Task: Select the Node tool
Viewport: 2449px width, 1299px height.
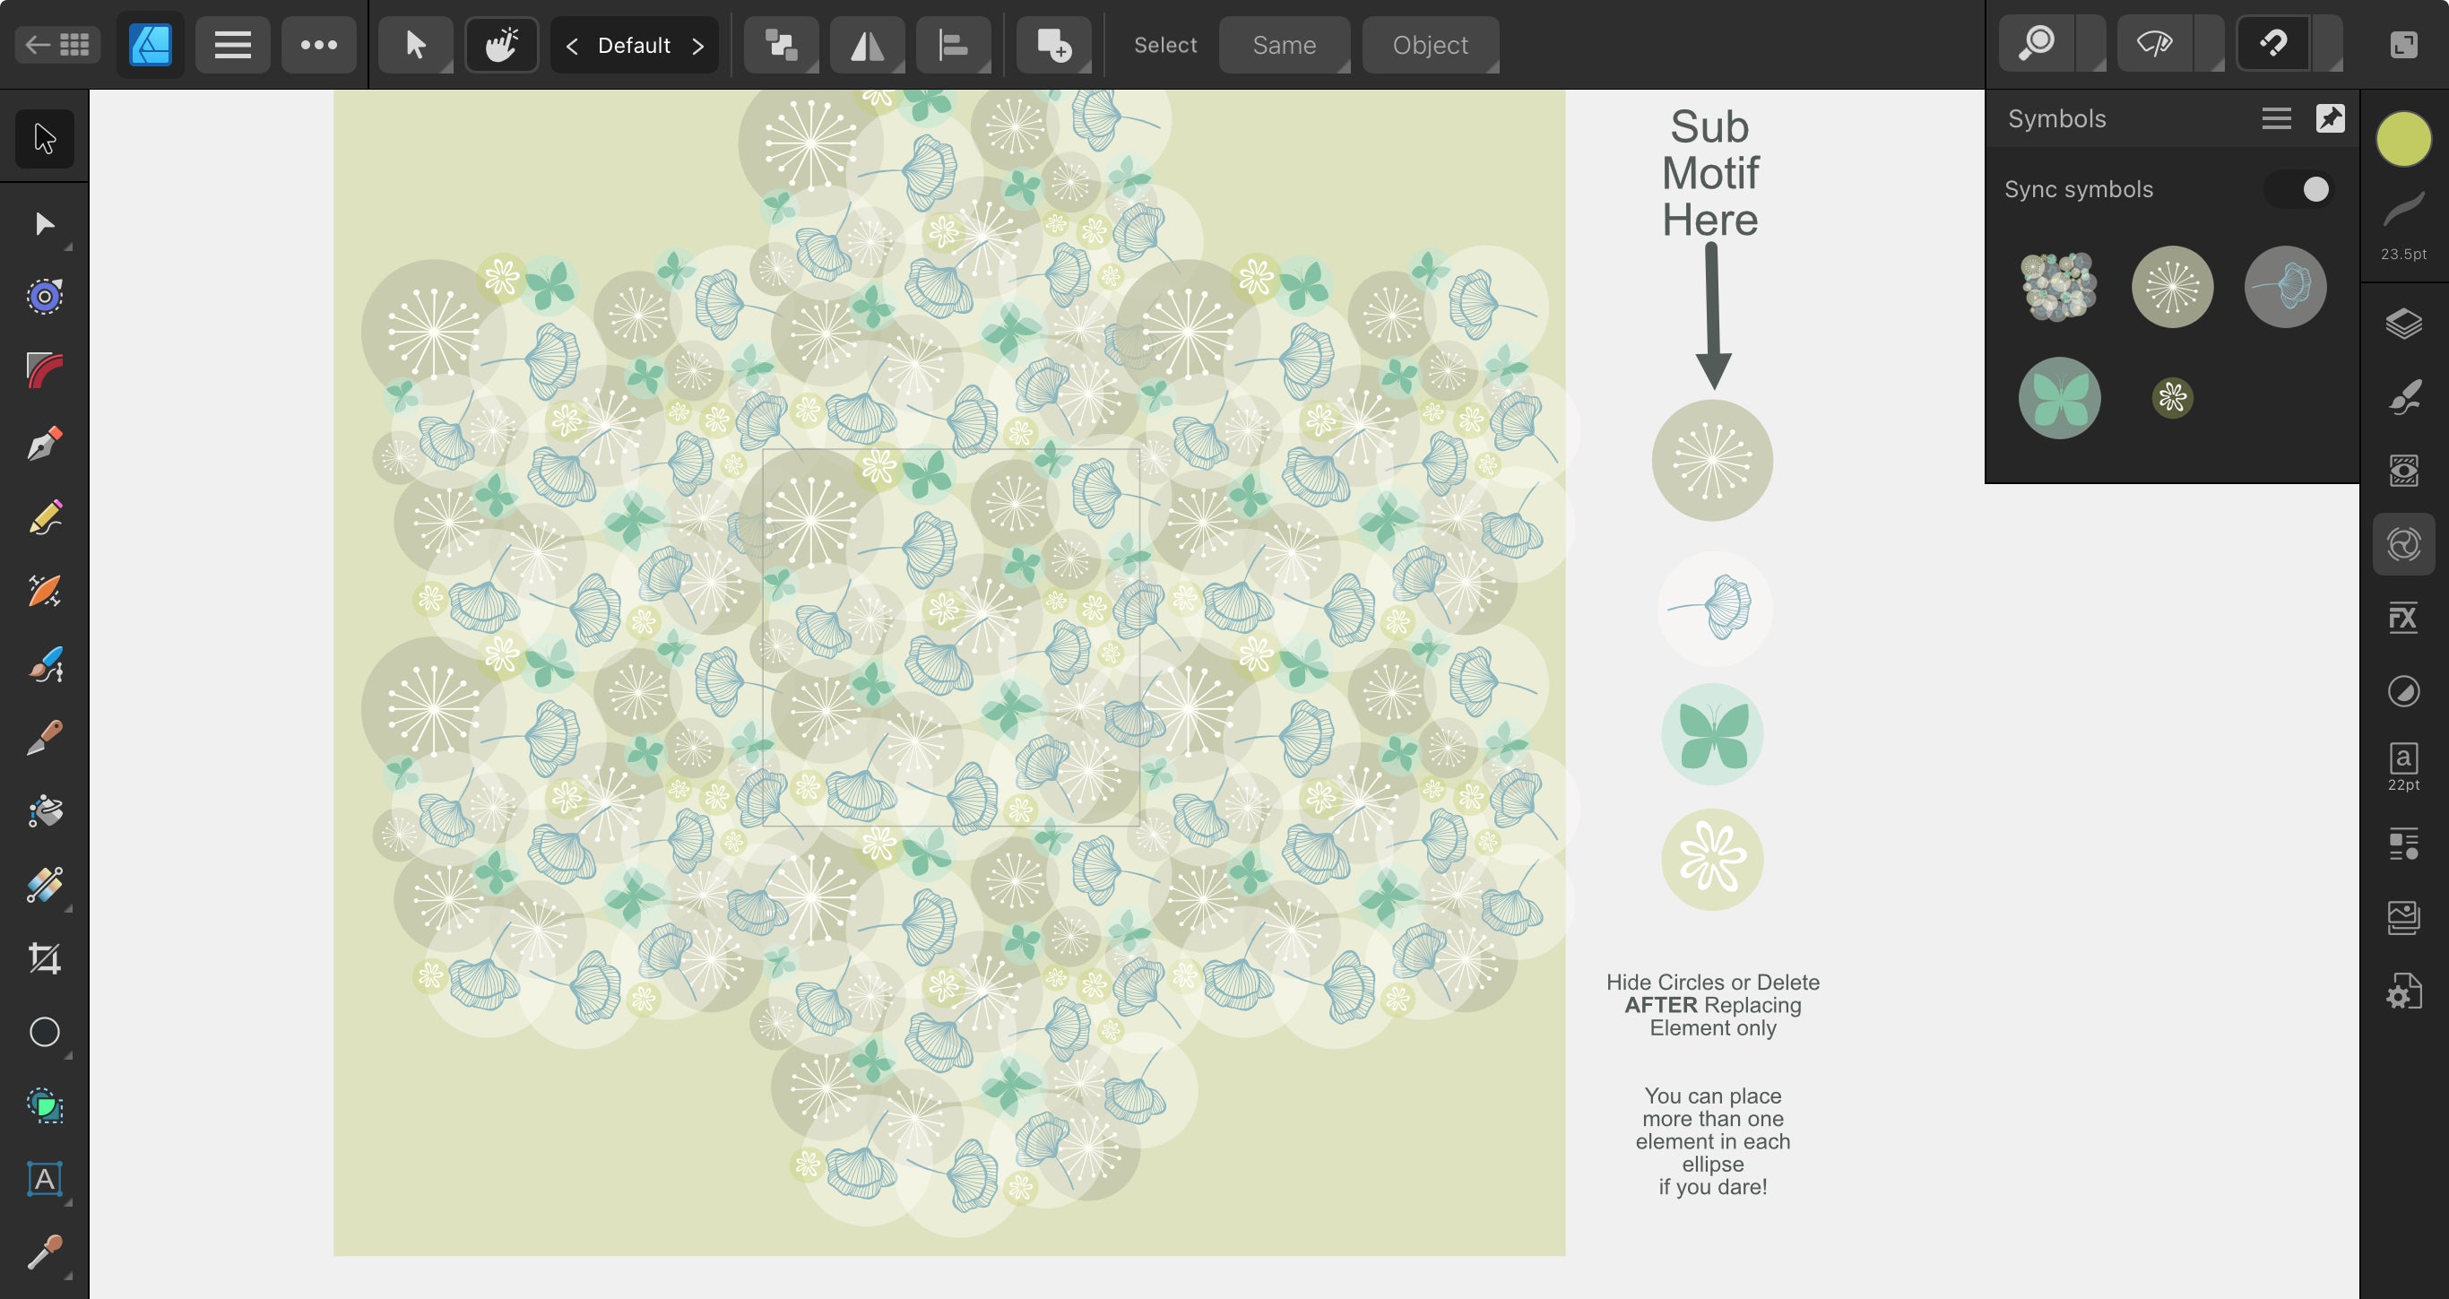Action: (45, 223)
